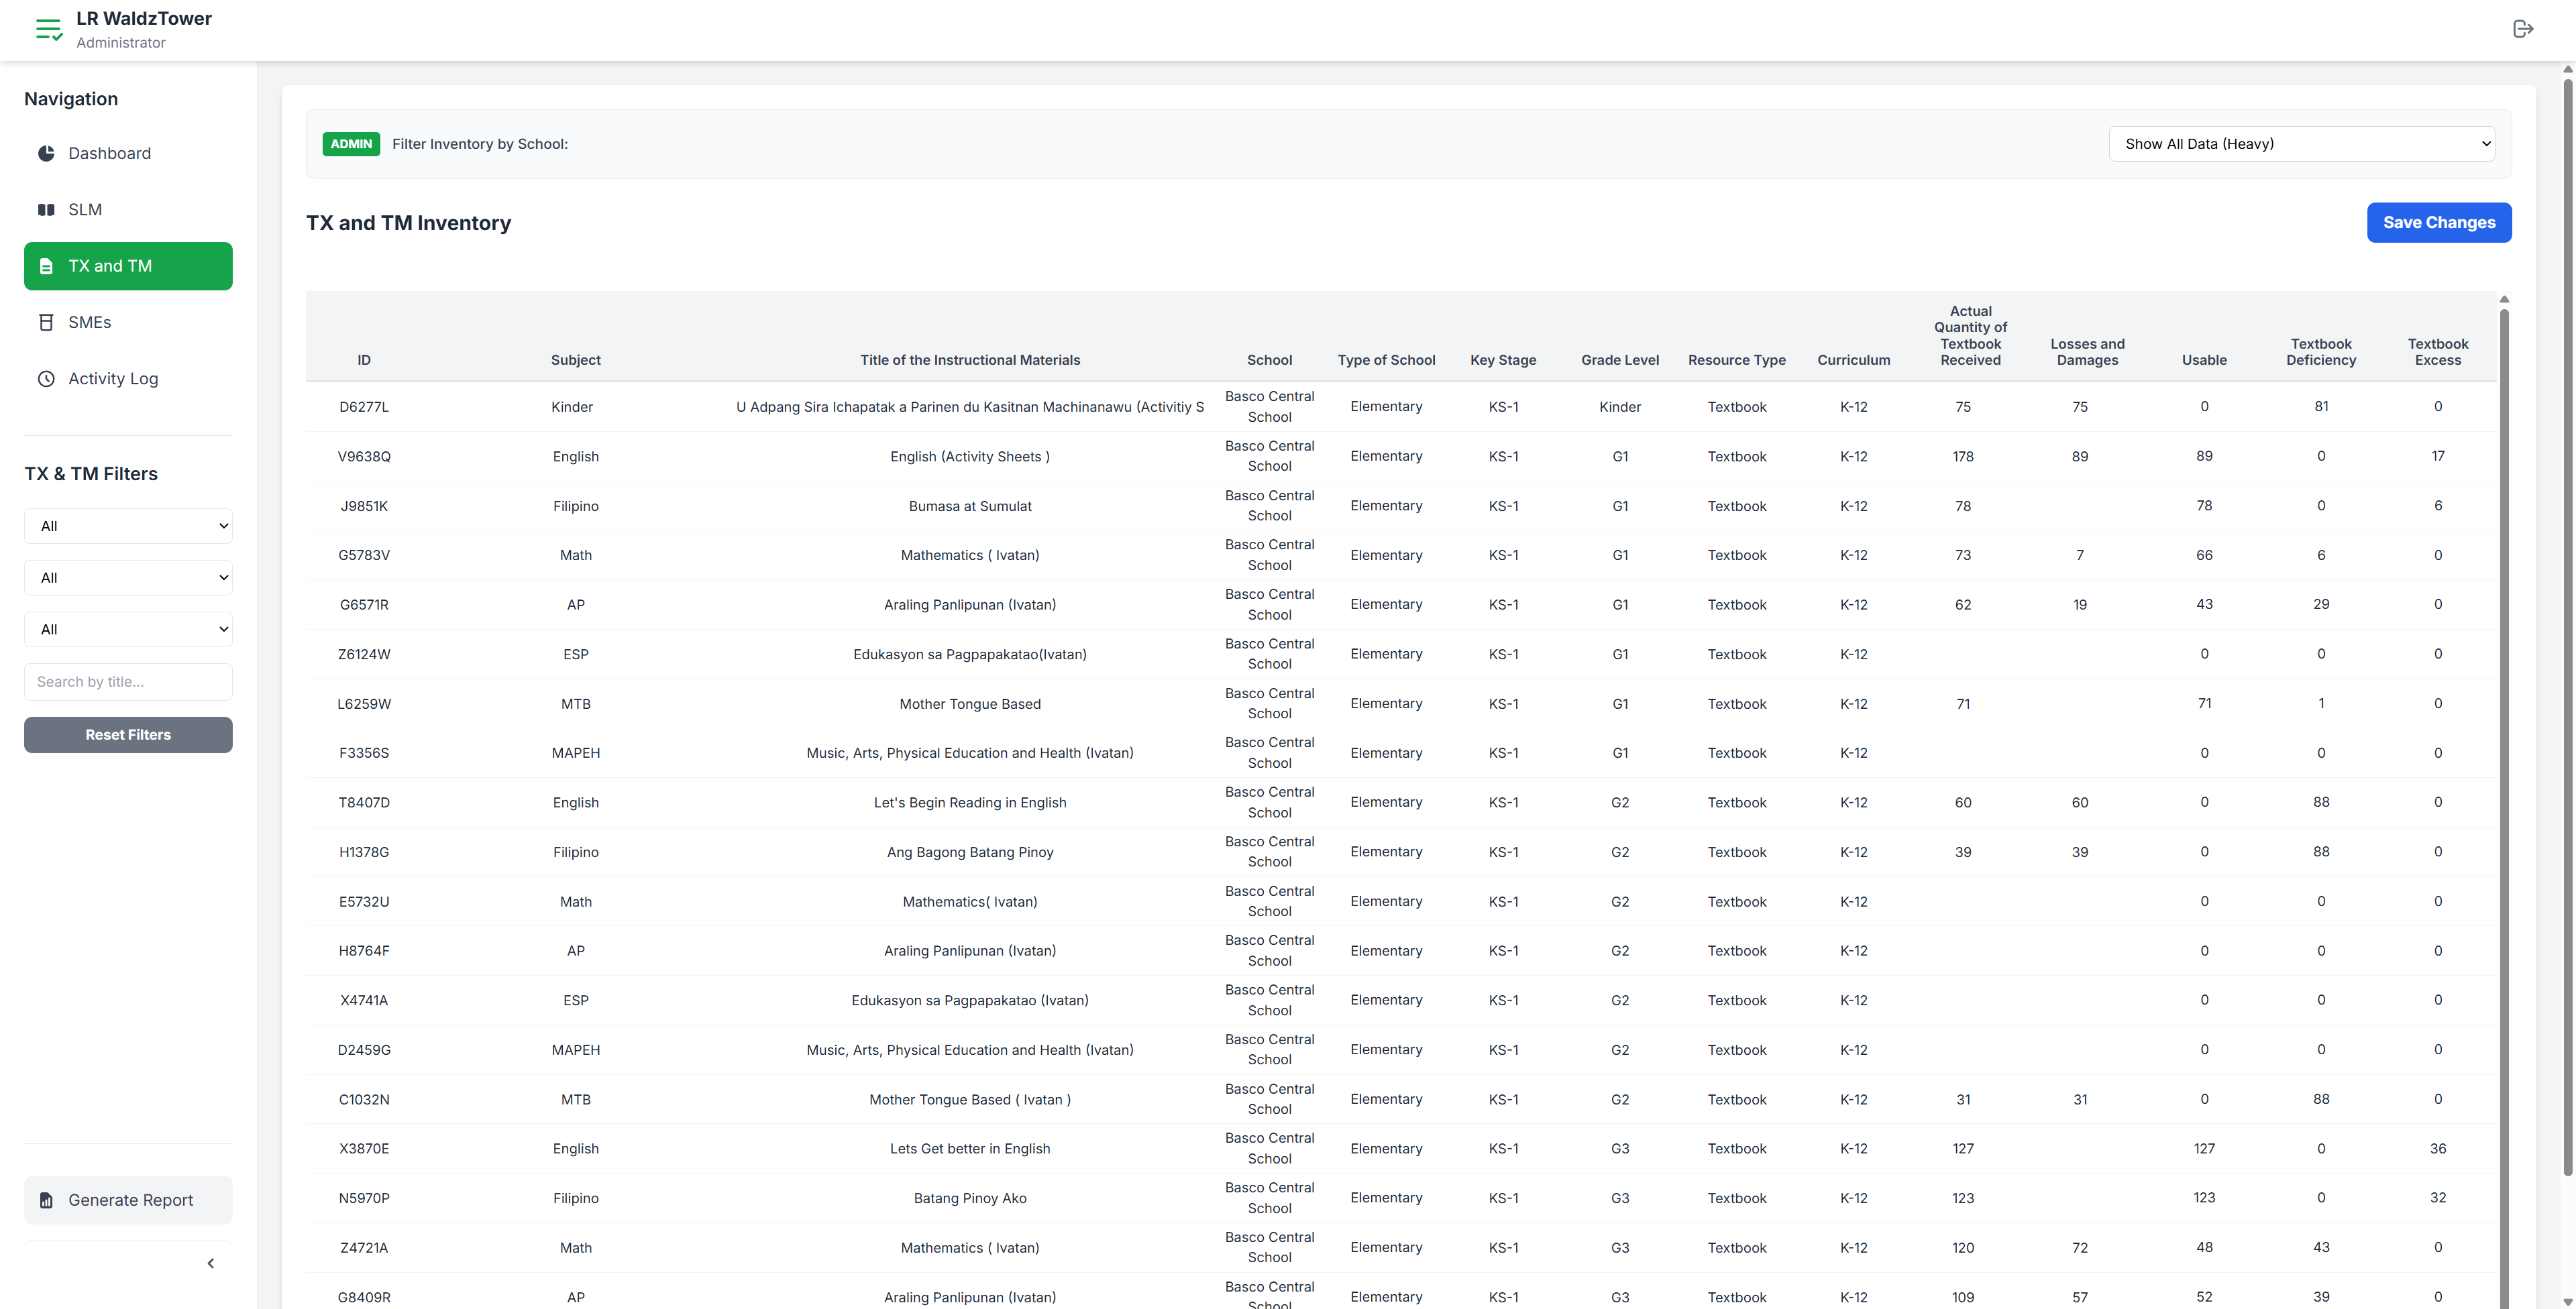Open the Show All Data (Heavy) school dropdown

point(2302,144)
